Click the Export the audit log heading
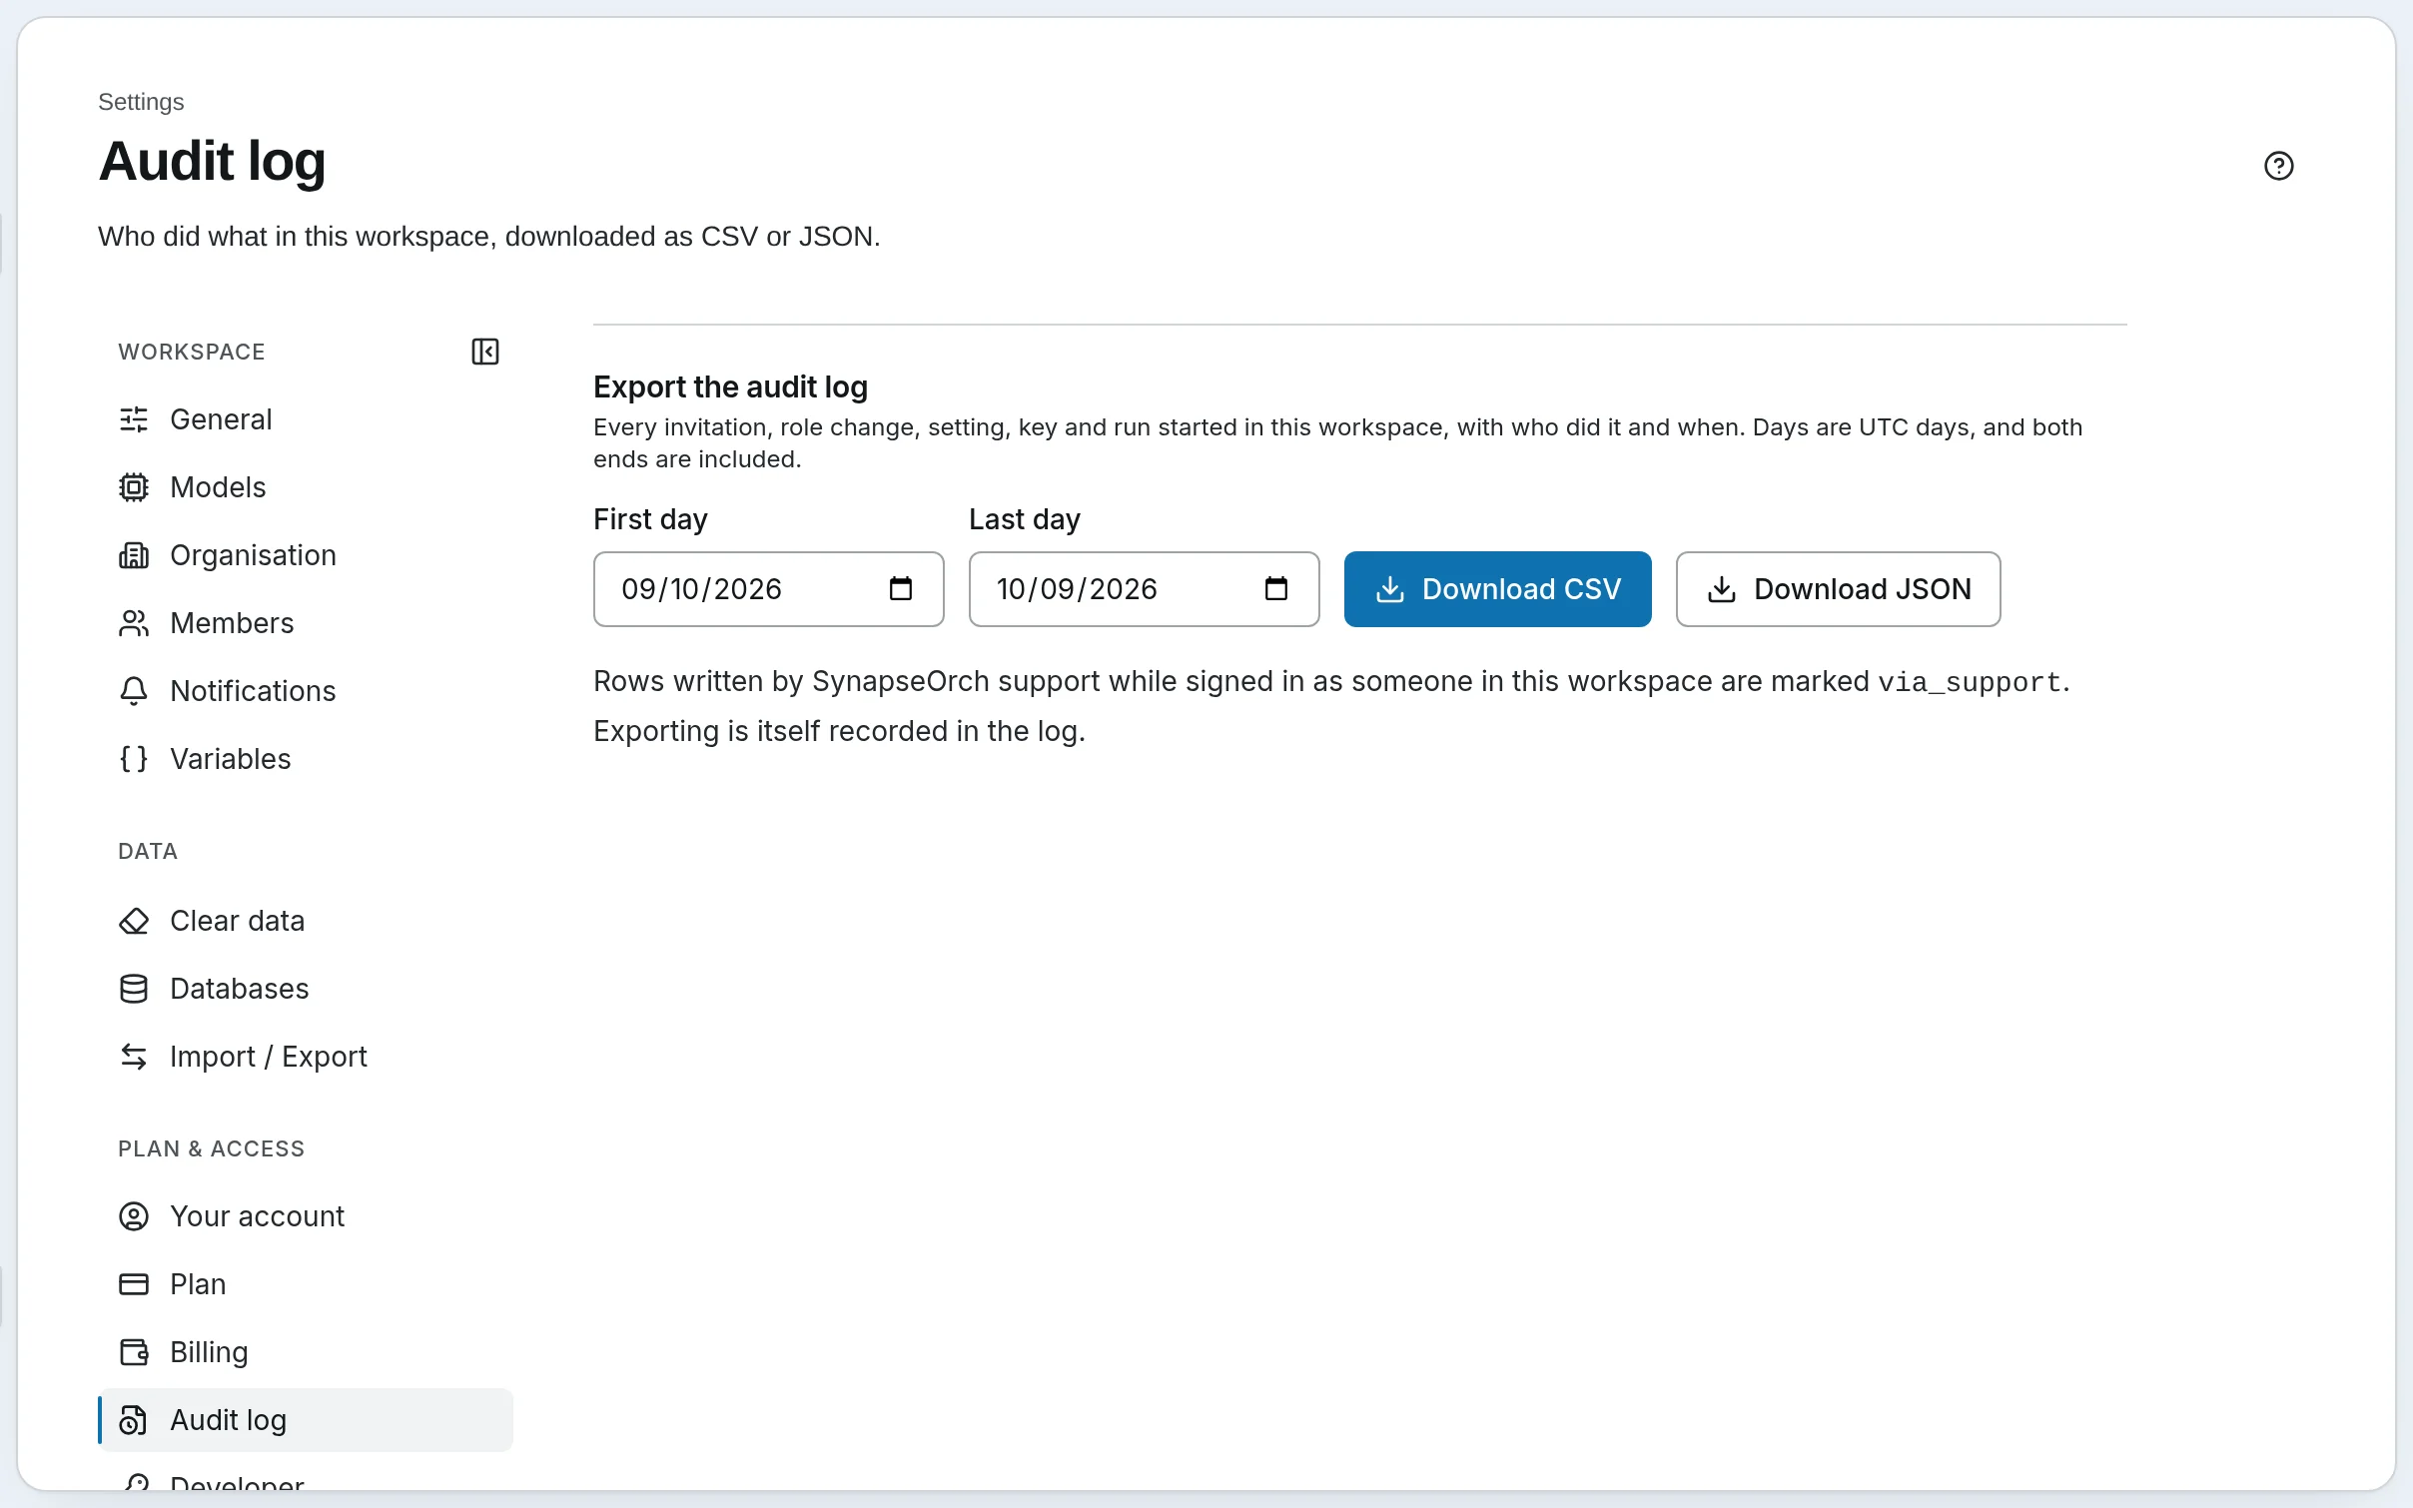 [730, 386]
